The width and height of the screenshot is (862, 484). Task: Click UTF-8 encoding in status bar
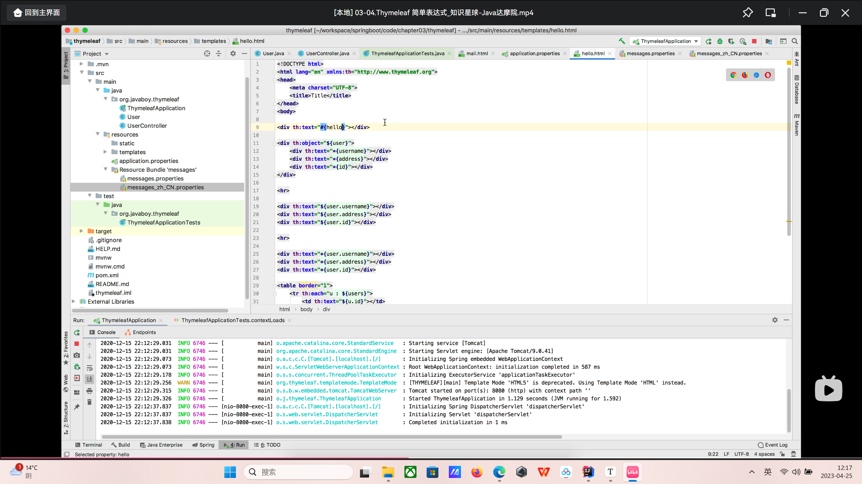pyautogui.click(x=741, y=454)
